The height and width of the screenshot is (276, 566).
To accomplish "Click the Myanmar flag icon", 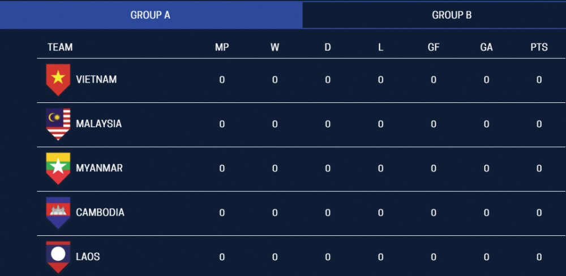I will click(58, 168).
